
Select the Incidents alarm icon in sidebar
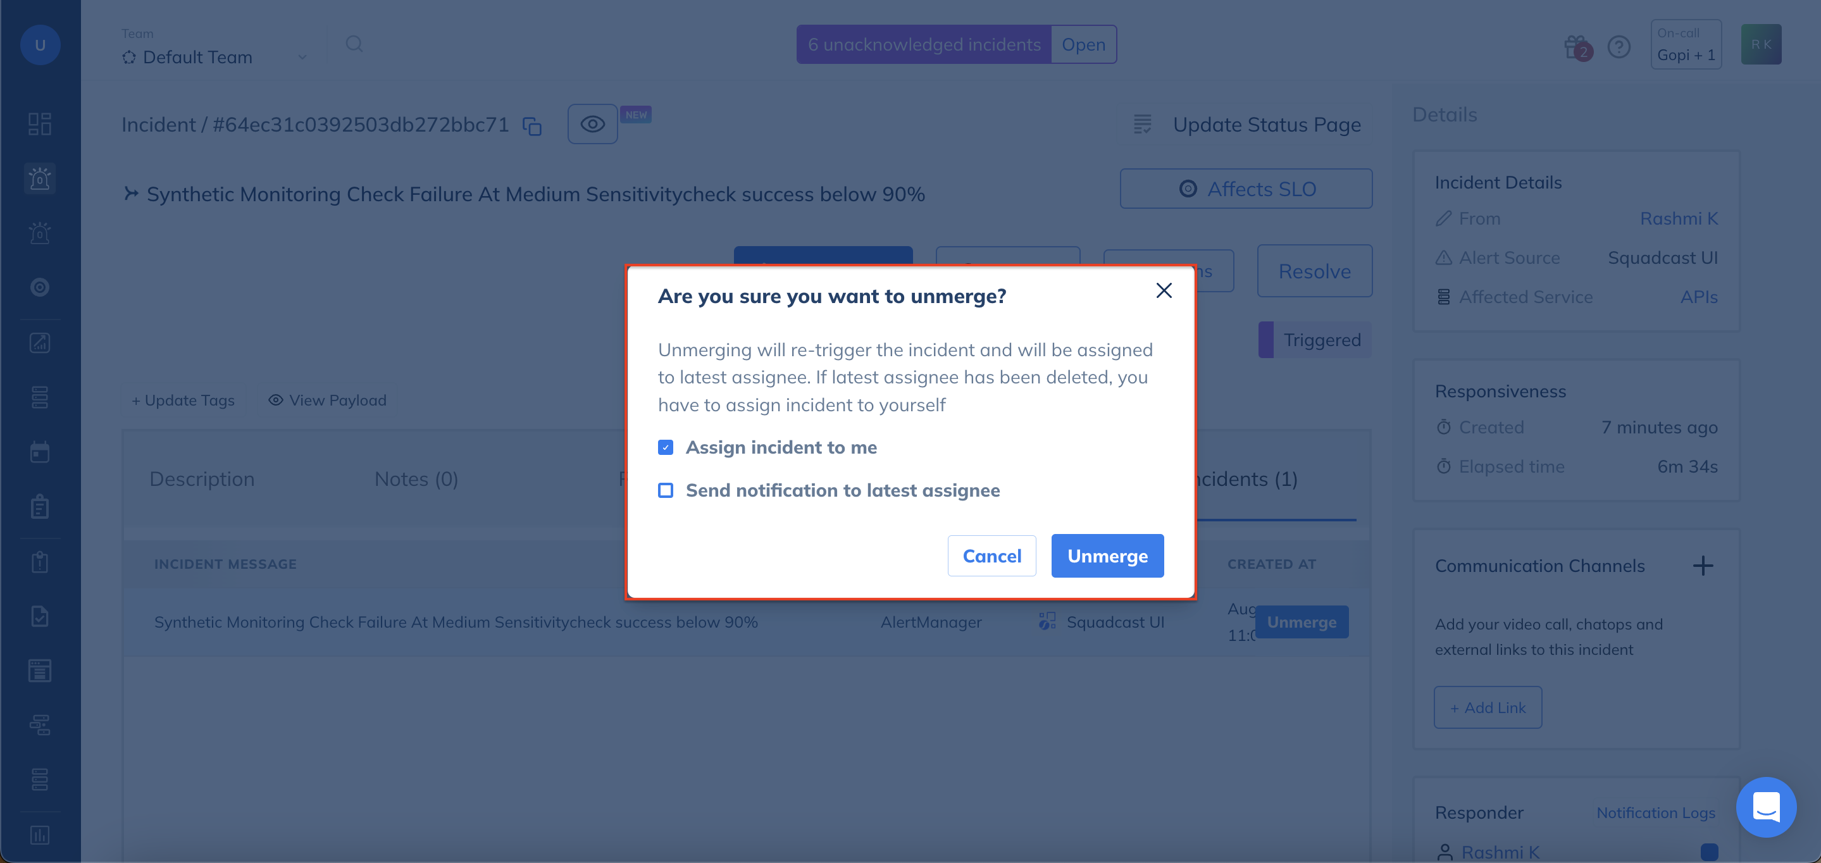pos(40,179)
